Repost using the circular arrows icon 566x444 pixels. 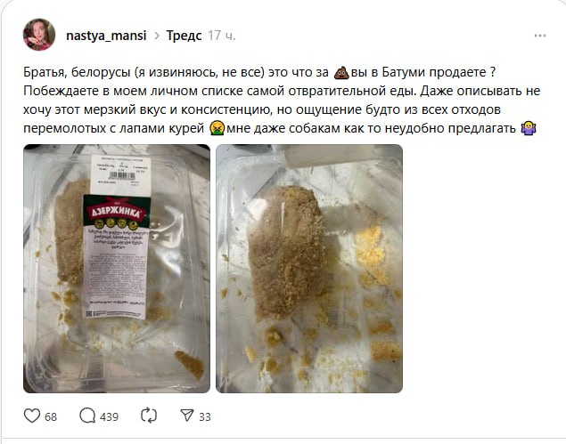tap(149, 416)
